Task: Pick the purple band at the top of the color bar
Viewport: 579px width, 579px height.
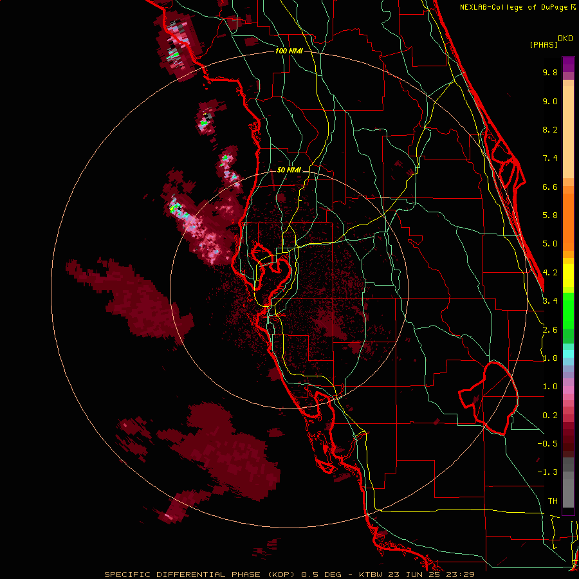Action: click(x=568, y=64)
